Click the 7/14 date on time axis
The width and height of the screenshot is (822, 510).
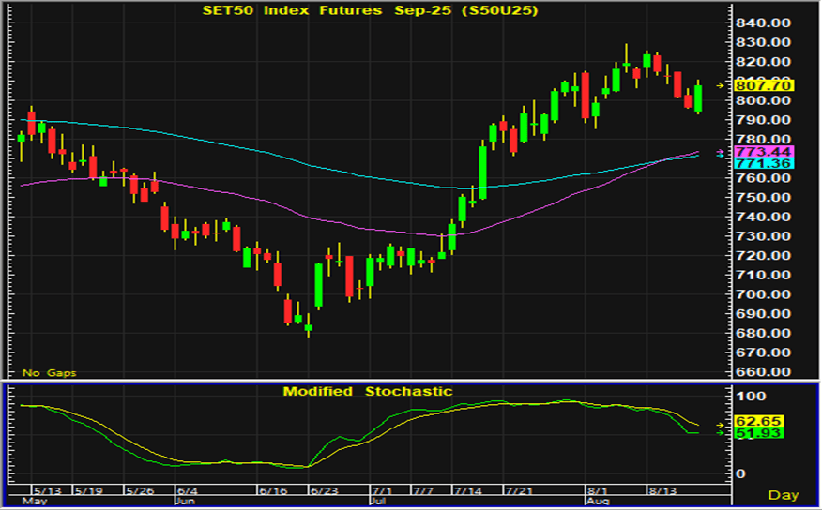(x=466, y=490)
